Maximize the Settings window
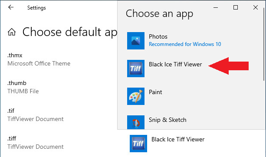Screen dimensions: 266x157 coord(236,7)
